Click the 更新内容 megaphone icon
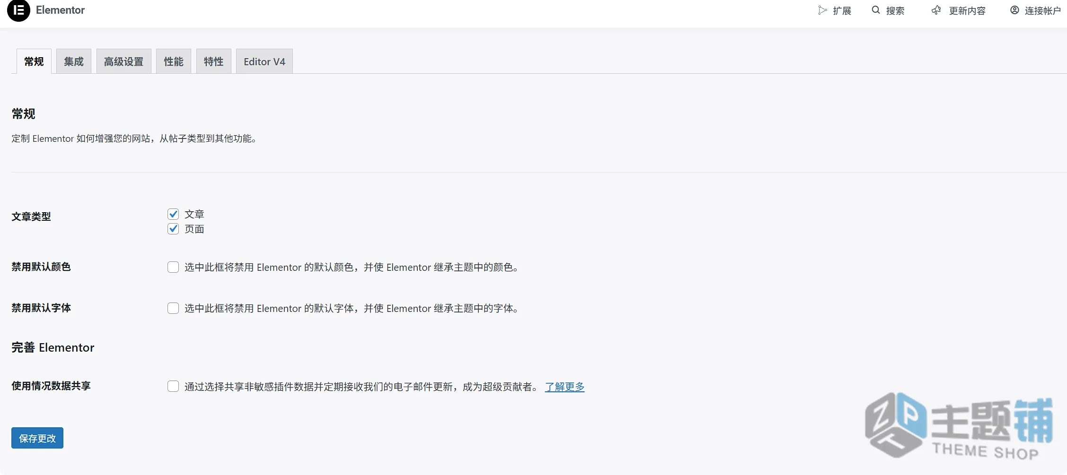This screenshot has width=1067, height=475. click(936, 10)
